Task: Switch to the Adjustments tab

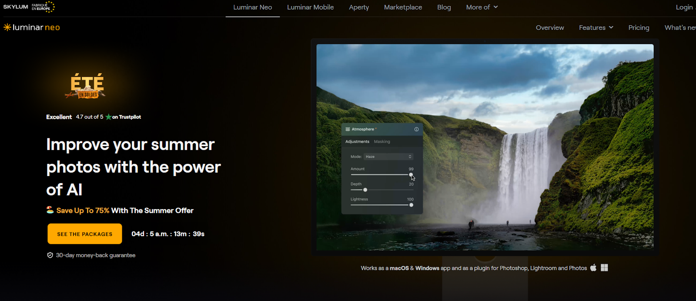Action: coord(357,142)
